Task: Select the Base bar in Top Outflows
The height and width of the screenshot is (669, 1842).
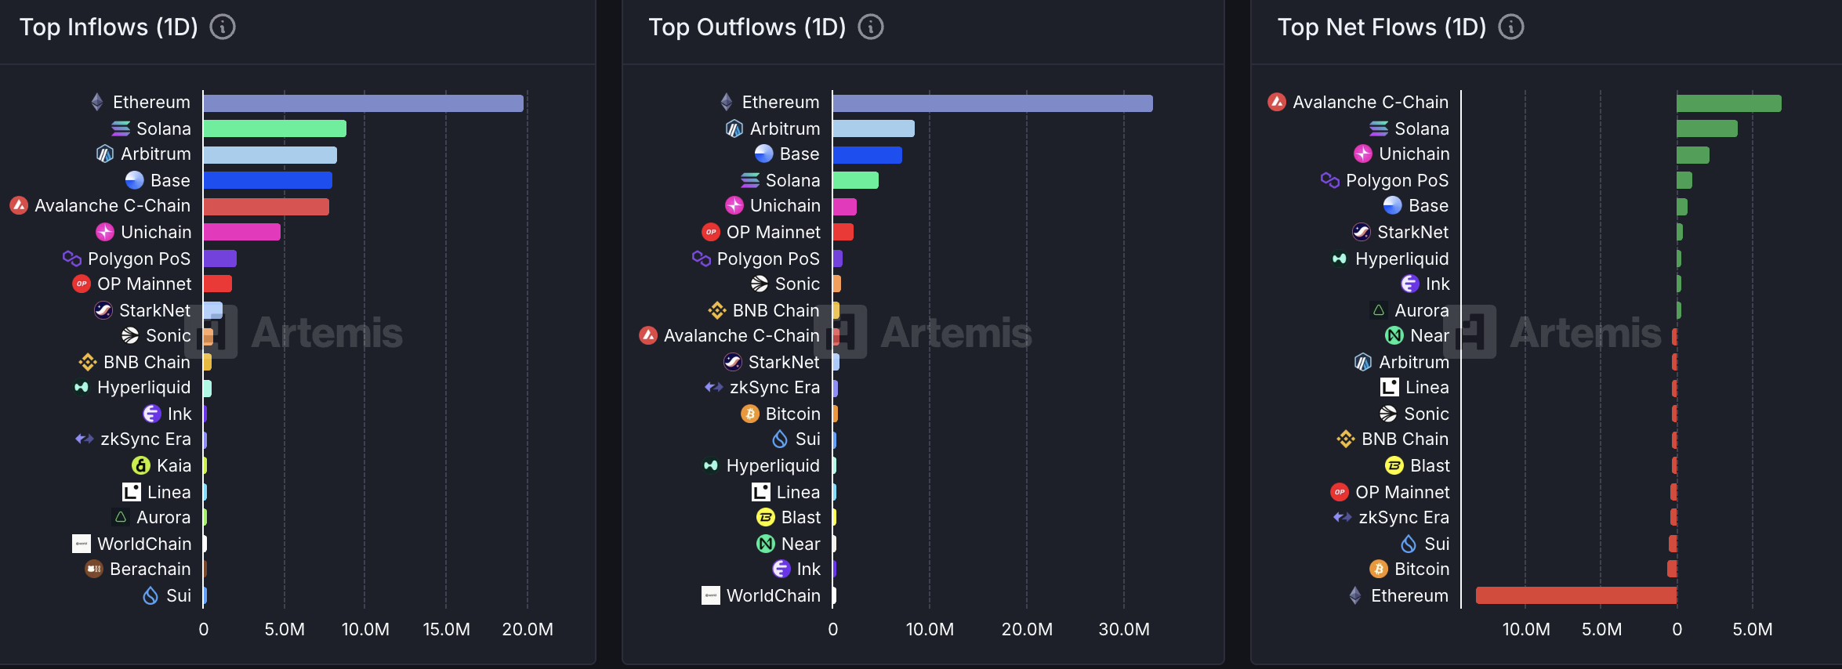Action: [868, 154]
